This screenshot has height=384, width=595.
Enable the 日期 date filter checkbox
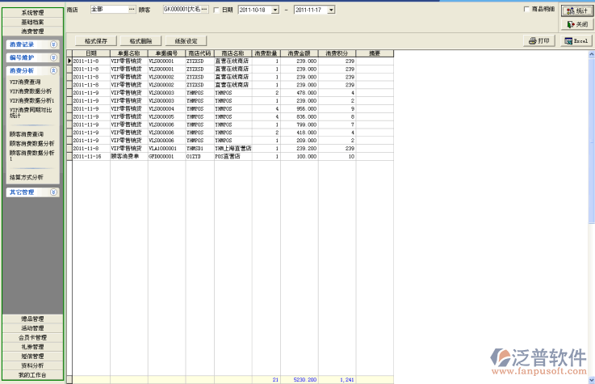pos(216,10)
